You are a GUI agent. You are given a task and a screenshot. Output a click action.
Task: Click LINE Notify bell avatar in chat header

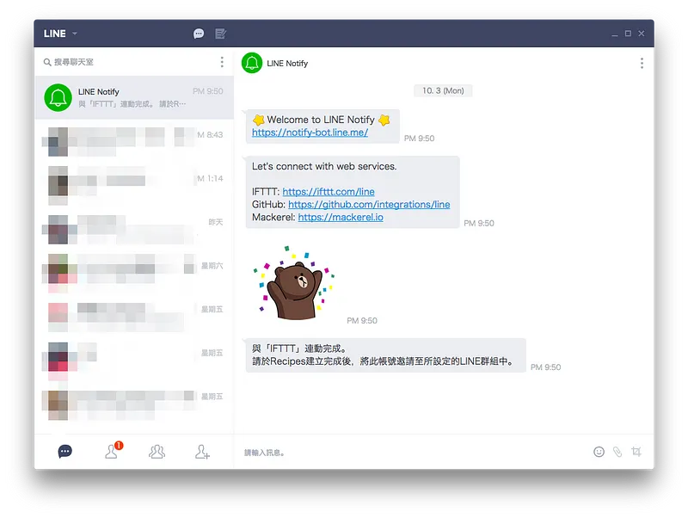(x=252, y=63)
